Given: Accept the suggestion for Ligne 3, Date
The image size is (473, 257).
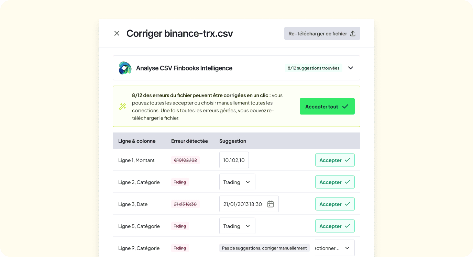Looking at the screenshot, I should coord(335,204).
